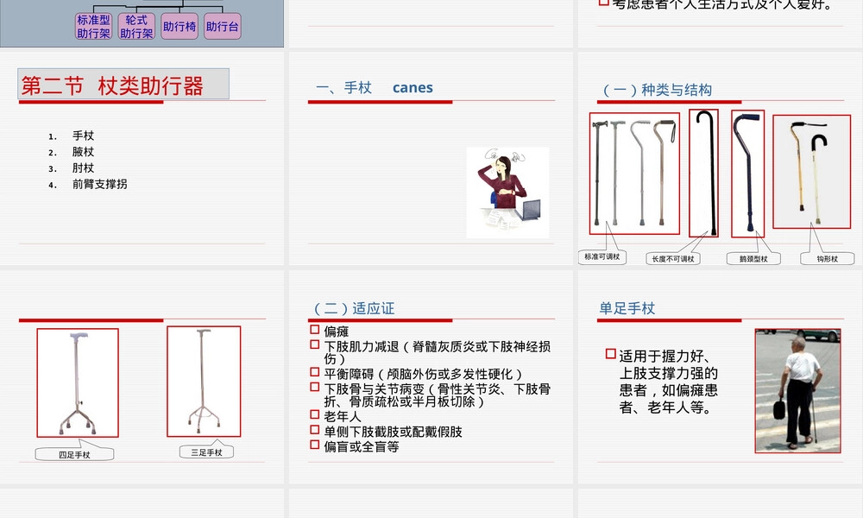Select the hook-shaped canes picture
Viewport: 863px width, 518px height.
(x=812, y=172)
